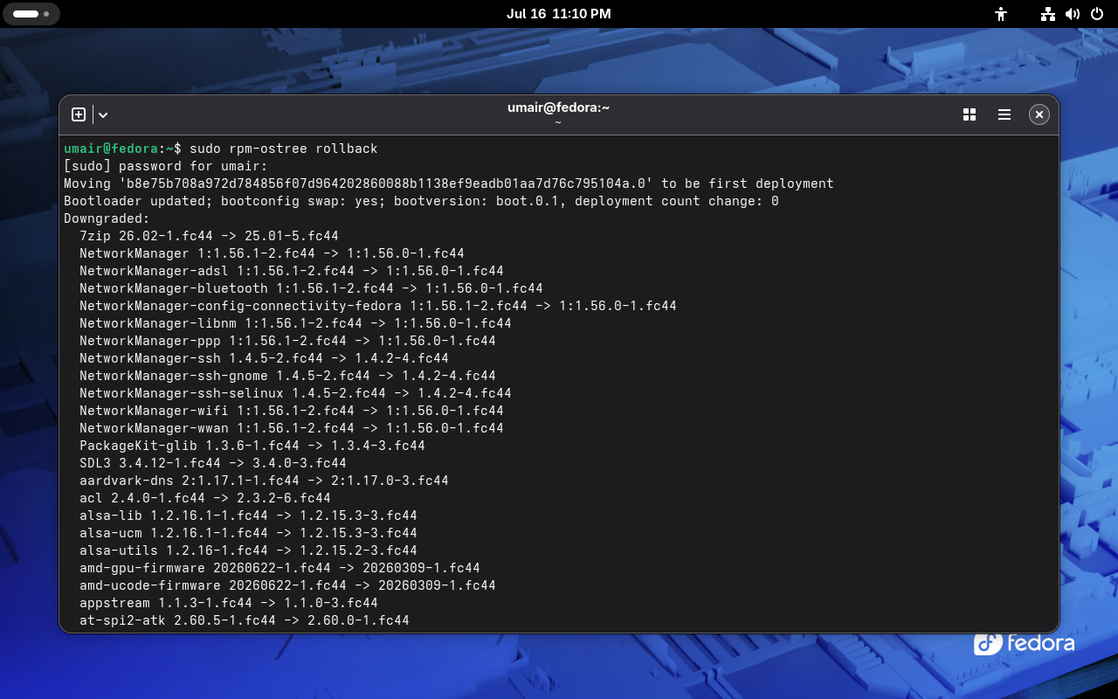Image resolution: width=1118 pixels, height=699 pixels.
Task: Select the amd-ucode-firmware package line
Action: click(x=287, y=585)
